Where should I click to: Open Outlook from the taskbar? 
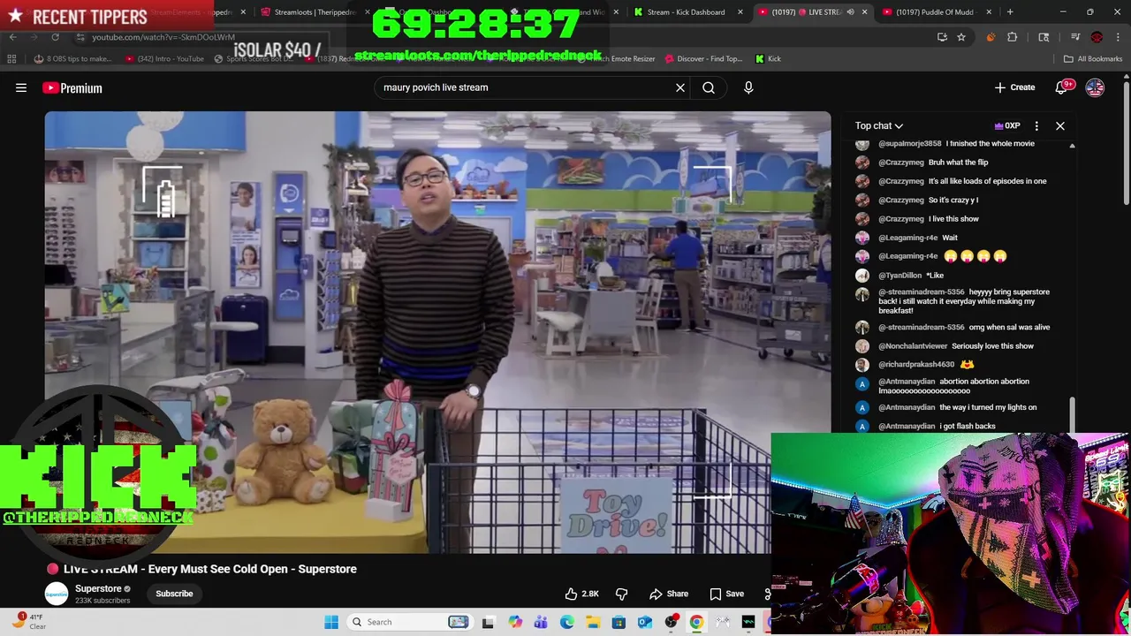tap(645, 622)
